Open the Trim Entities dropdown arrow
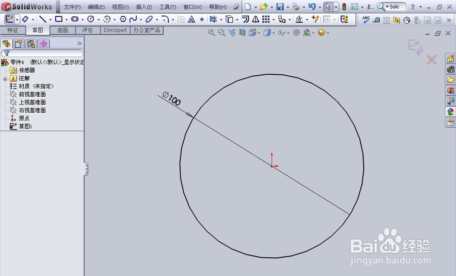Image resolution: width=456 pixels, height=276 pixels. click(x=221, y=20)
